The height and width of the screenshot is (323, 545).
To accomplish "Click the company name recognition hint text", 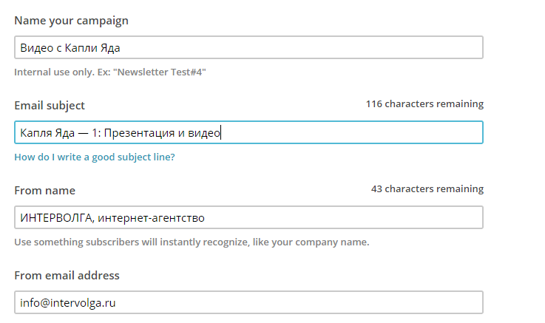I will [x=192, y=242].
